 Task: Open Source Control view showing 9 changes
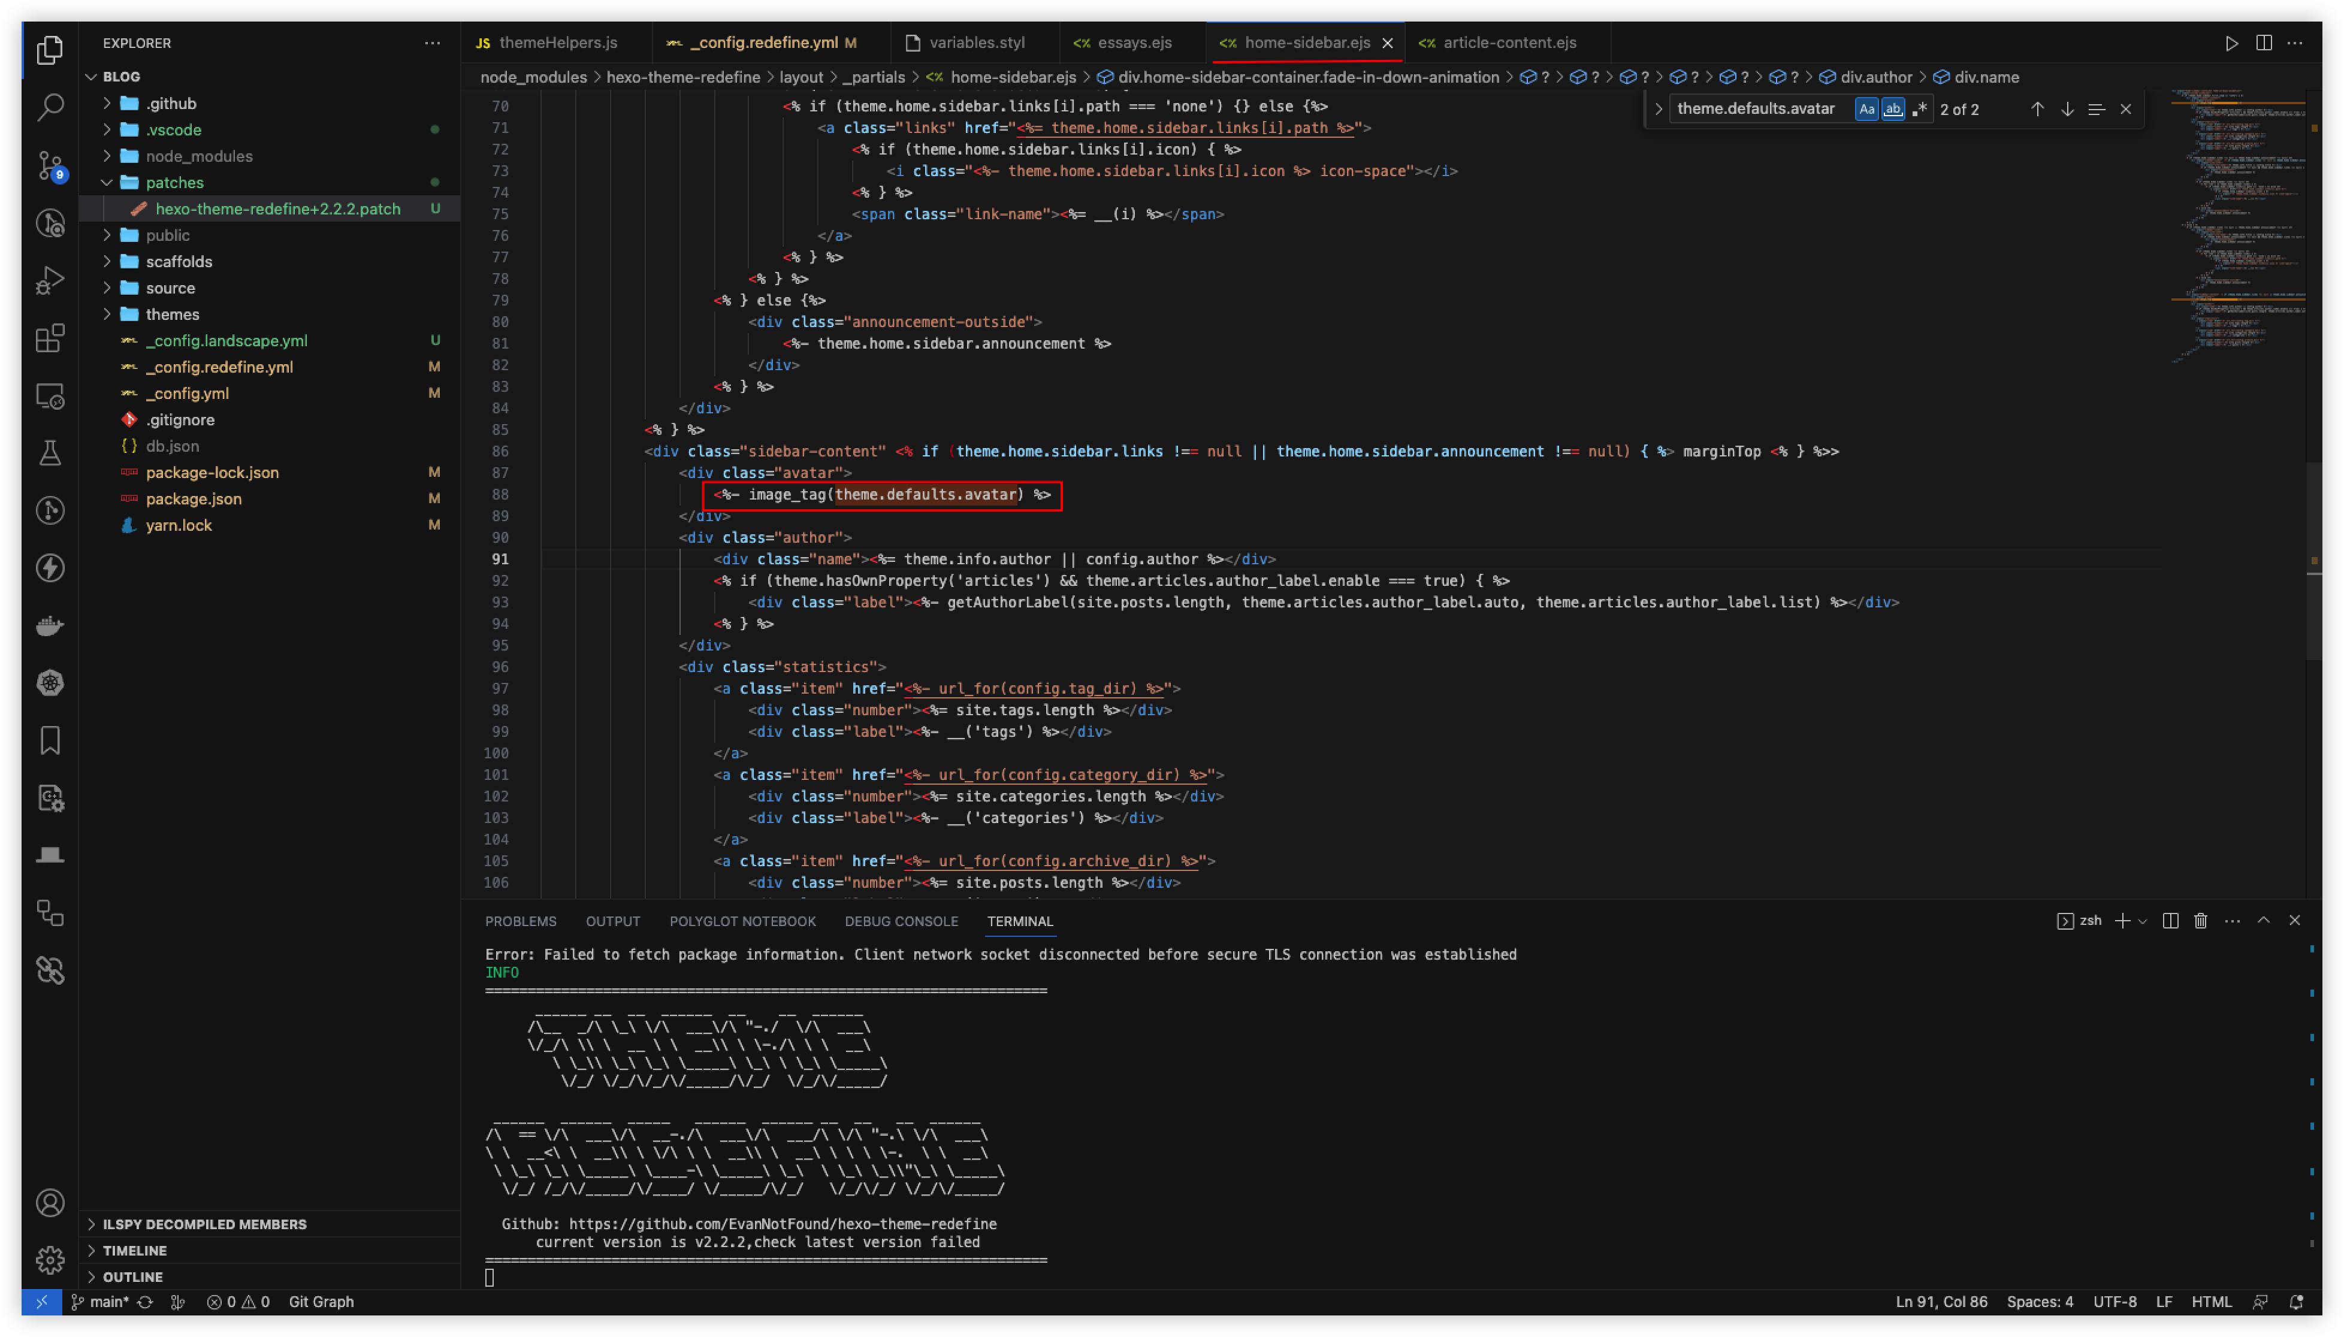(x=49, y=165)
